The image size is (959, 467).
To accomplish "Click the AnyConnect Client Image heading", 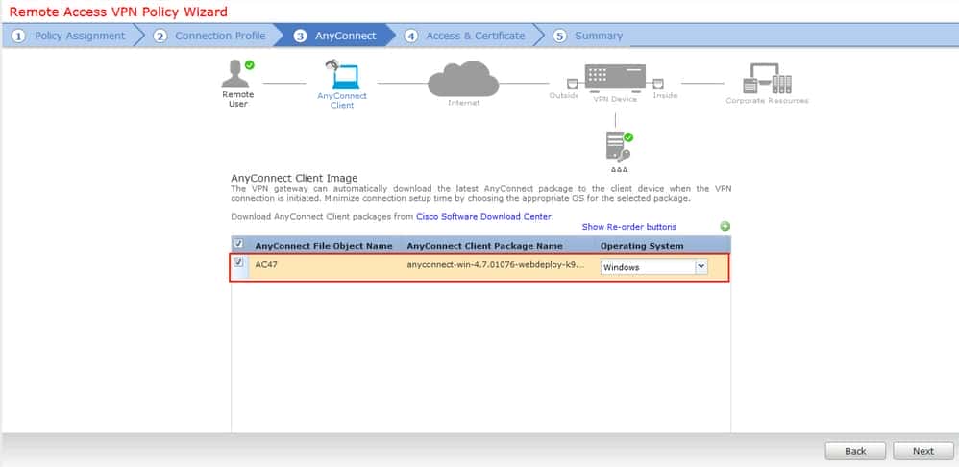I will [294, 178].
